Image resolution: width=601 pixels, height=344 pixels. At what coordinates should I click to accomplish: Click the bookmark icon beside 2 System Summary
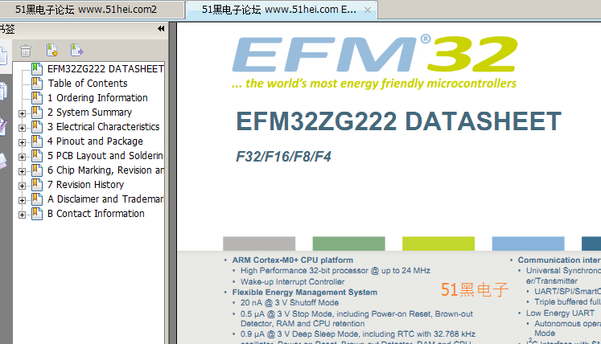37,113
